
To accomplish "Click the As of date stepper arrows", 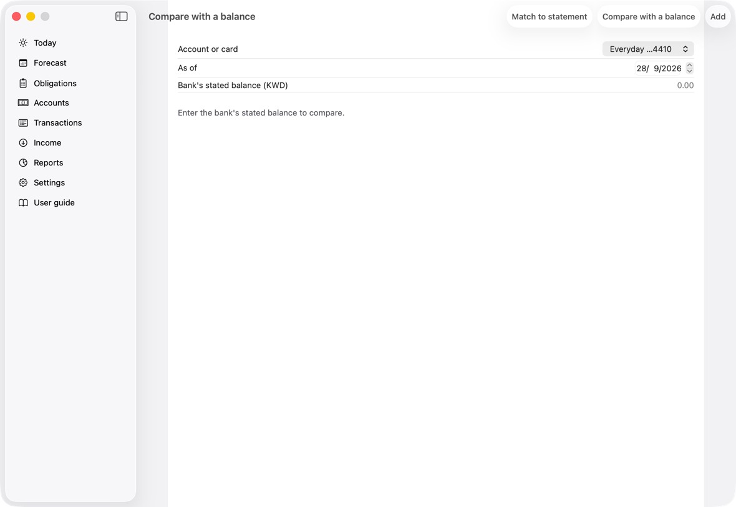I will click(689, 68).
